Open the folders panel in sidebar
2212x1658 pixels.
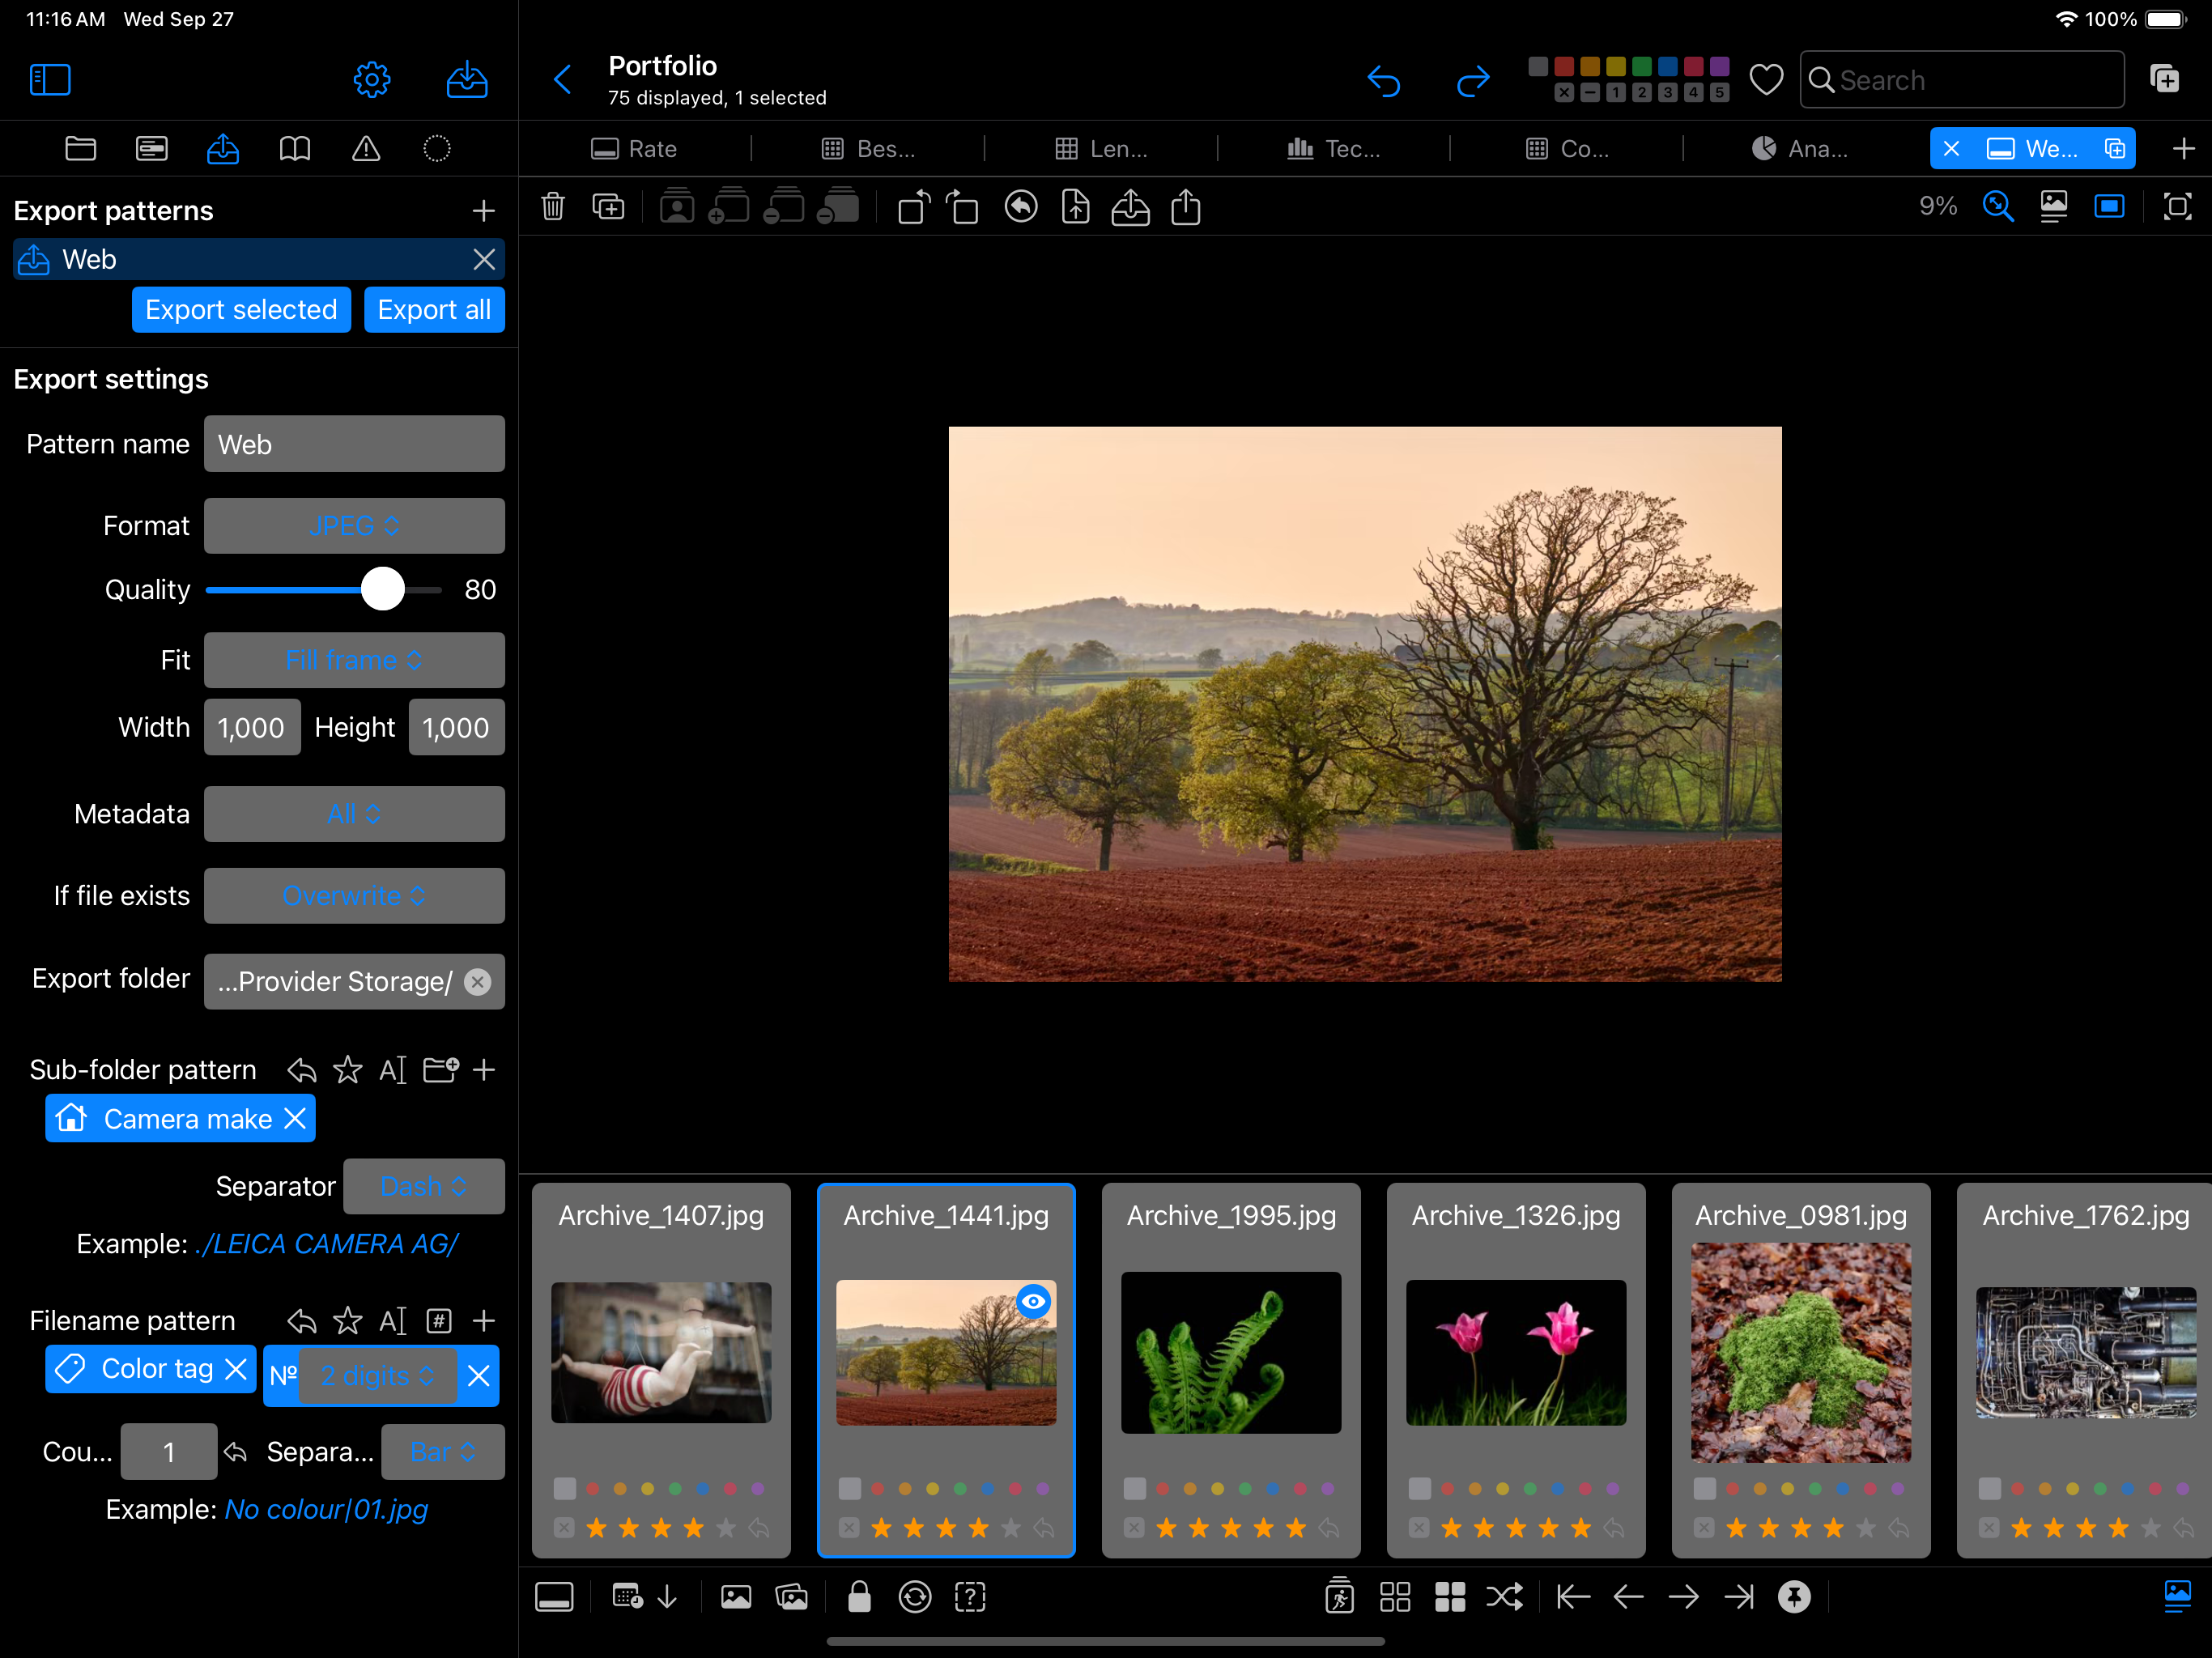click(x=81, y=149)
